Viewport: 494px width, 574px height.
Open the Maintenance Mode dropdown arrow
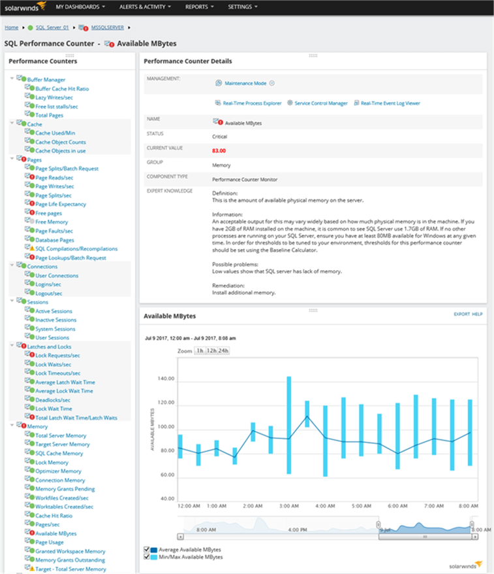tap(272, 83)
